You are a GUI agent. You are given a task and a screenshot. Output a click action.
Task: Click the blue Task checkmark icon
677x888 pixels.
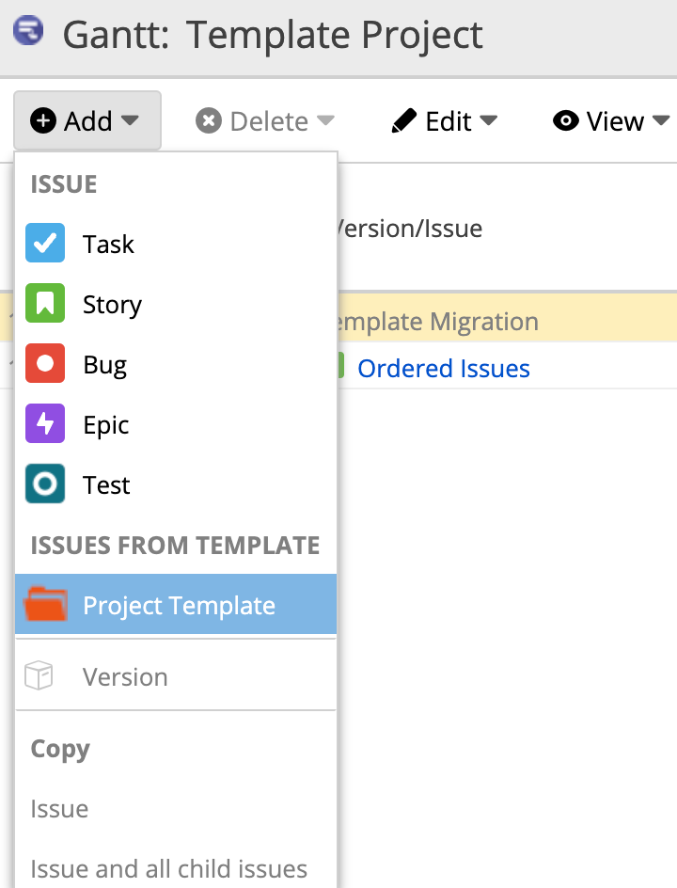point(45,244)
